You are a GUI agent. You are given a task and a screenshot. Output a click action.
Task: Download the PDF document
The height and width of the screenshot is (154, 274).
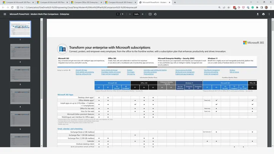click(x=258, y=14)
